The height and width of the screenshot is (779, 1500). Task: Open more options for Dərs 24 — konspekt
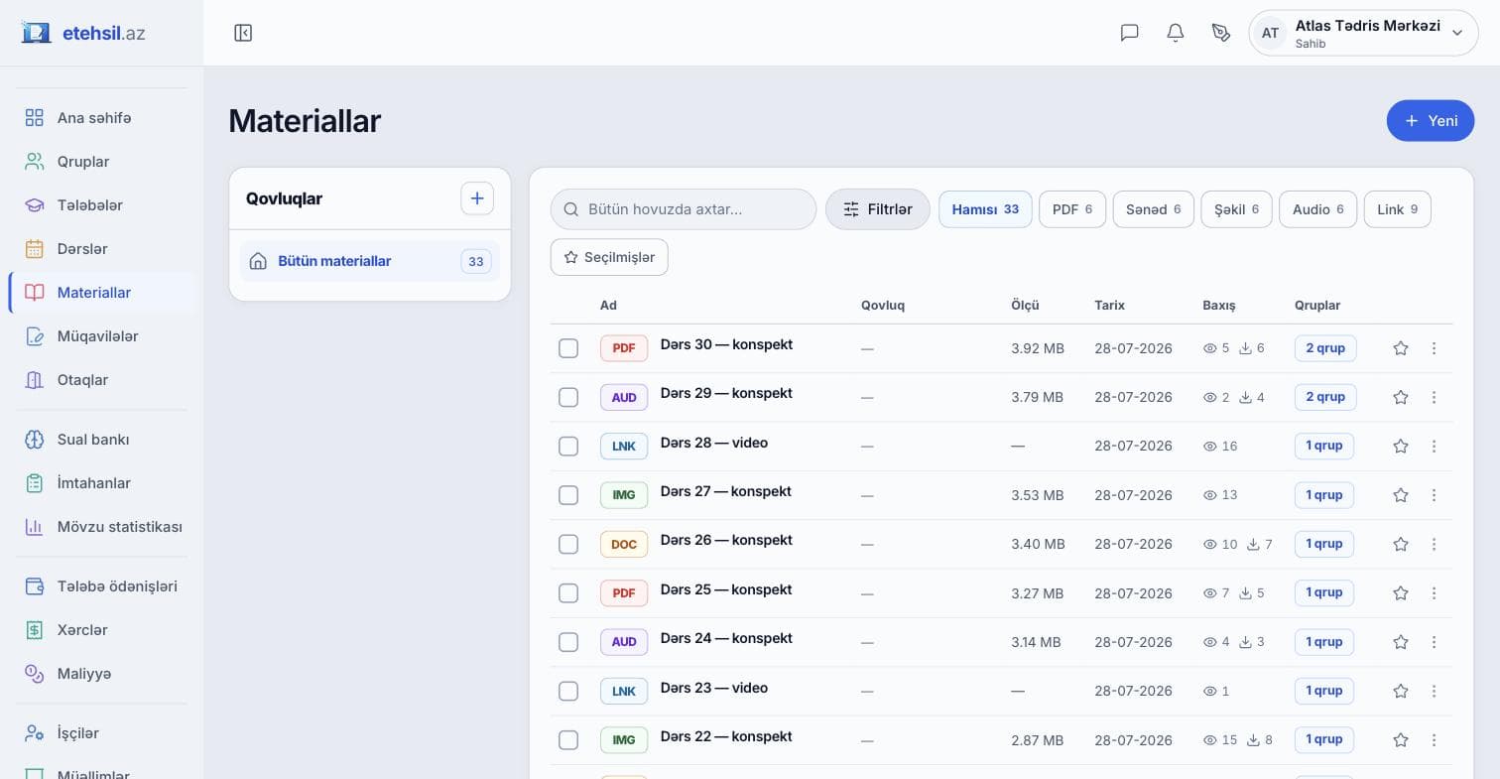(1434, 642)
